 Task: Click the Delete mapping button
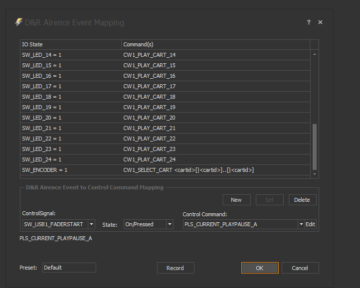[x=302, y=200]
